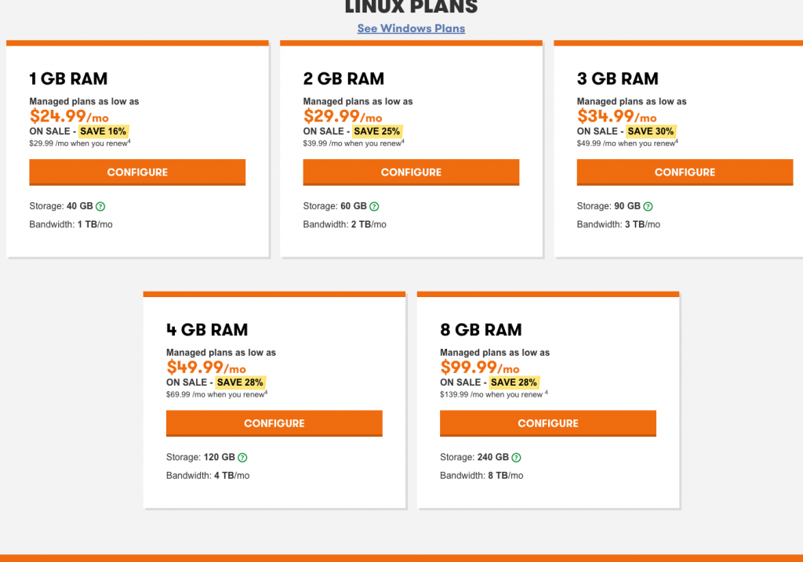Image resolution: width=803 pixels, height=562 pixels.
Task: Configure the 3 GB RAM plan
Action: pyautogui.click(x=685, y=172)
